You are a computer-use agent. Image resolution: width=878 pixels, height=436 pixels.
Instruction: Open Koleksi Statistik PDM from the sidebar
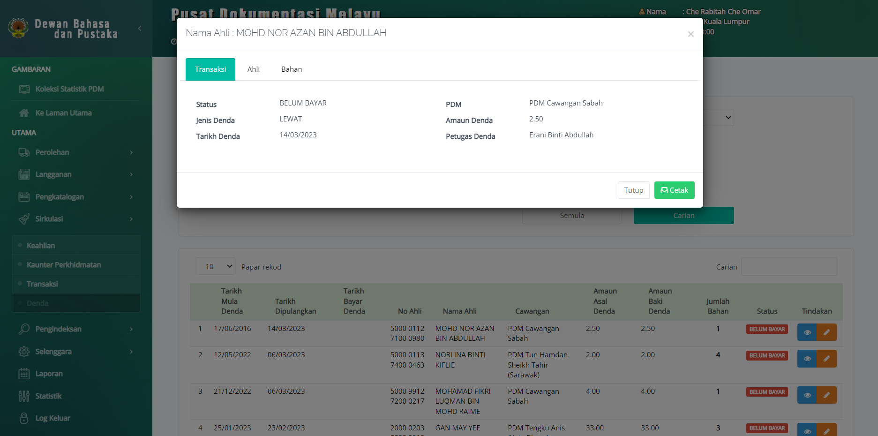69,89
